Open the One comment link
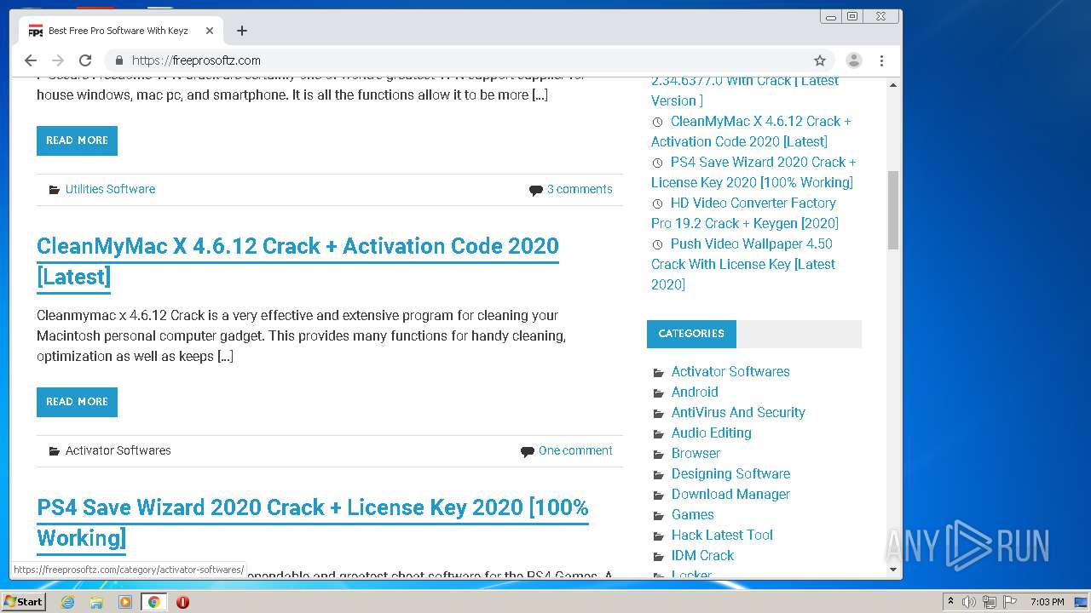Viewport: 1091px width, 613px height. (575, 450)
